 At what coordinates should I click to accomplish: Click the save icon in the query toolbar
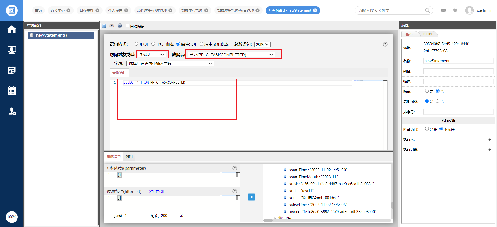tap(104, 26)
